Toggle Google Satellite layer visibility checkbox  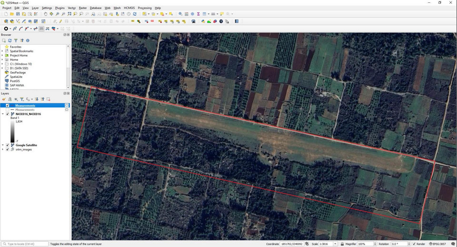(x=8, y=145)
